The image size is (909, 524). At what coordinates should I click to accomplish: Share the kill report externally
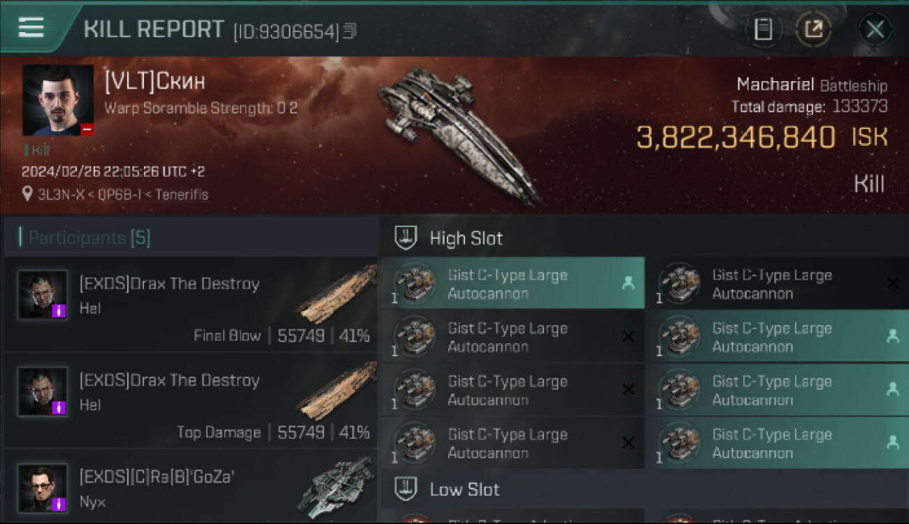coord(813,29)
